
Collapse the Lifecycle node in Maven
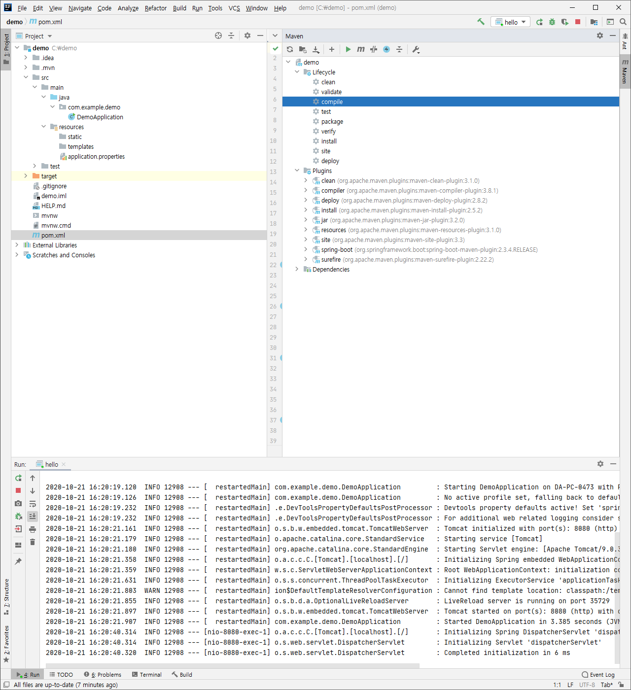coord(297,72)
